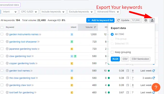Click Add to keyword list button
164x94 pixels.
(100, 20)
